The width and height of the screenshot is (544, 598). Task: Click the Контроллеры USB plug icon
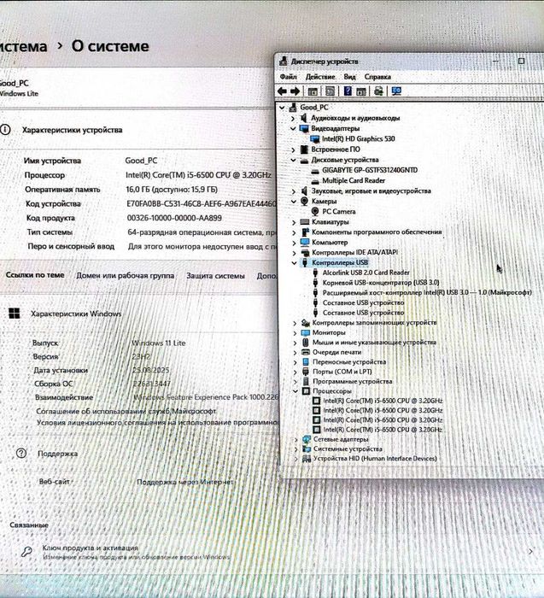(x=305, y=263)
